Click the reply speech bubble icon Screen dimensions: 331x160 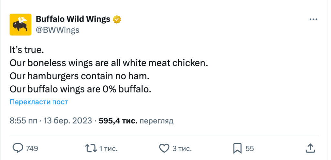point(18,148)
